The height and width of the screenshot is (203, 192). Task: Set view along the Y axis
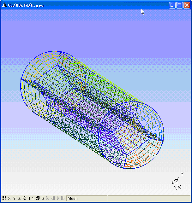pos(14,198)
